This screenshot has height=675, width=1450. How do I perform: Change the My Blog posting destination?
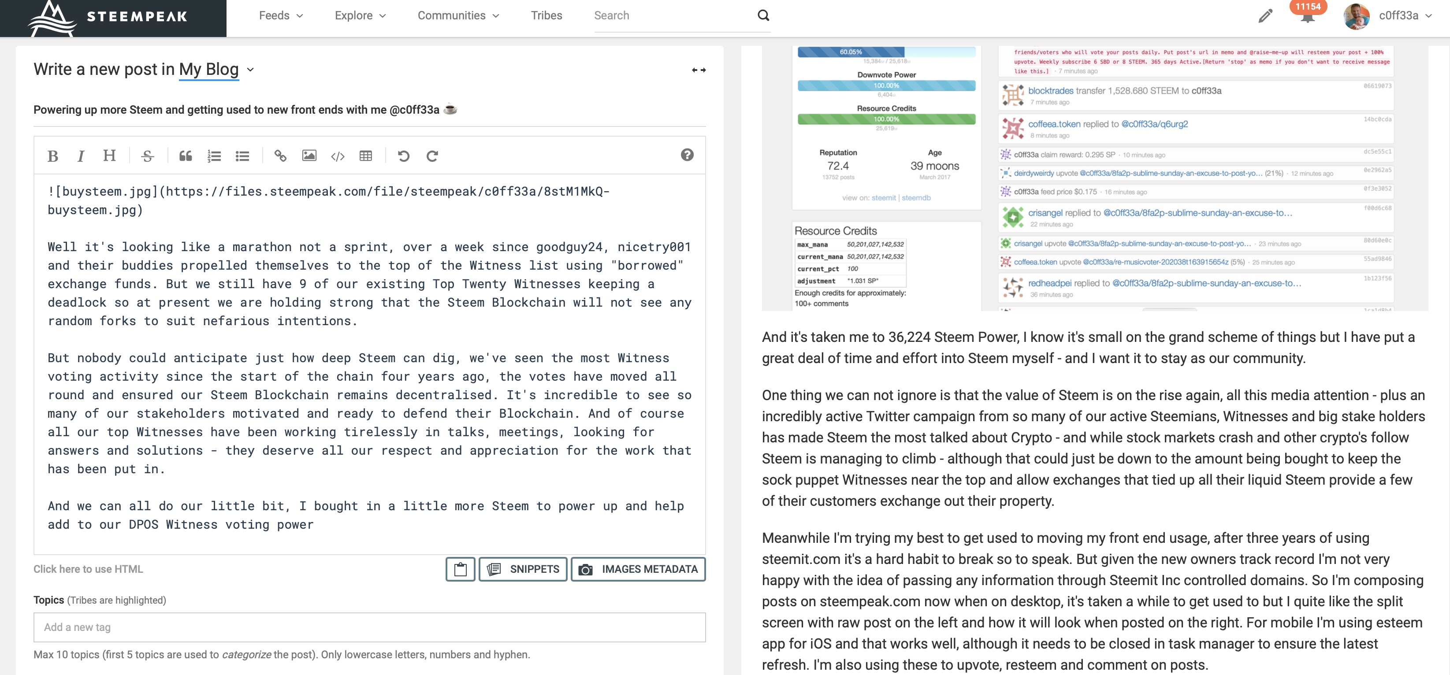[216, 70]
